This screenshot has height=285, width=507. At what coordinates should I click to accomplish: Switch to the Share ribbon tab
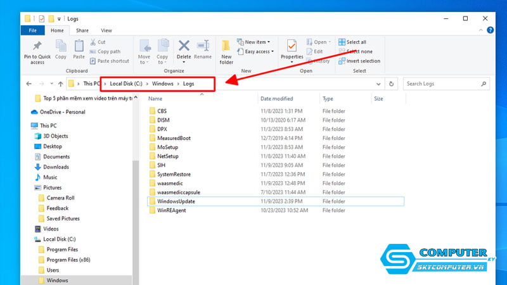[x=82, y=30]
